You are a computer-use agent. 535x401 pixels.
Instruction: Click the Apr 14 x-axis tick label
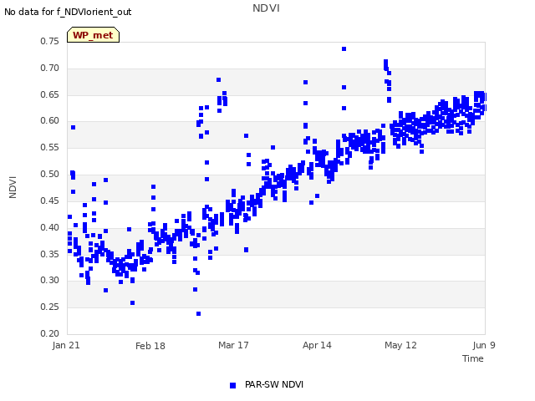point(317,345)
